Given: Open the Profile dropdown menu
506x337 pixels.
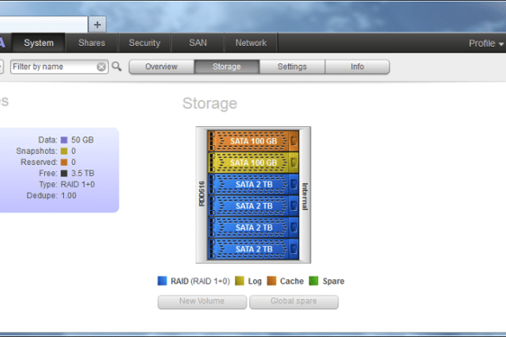Looking at the screenshot, I should click(486, 43).
